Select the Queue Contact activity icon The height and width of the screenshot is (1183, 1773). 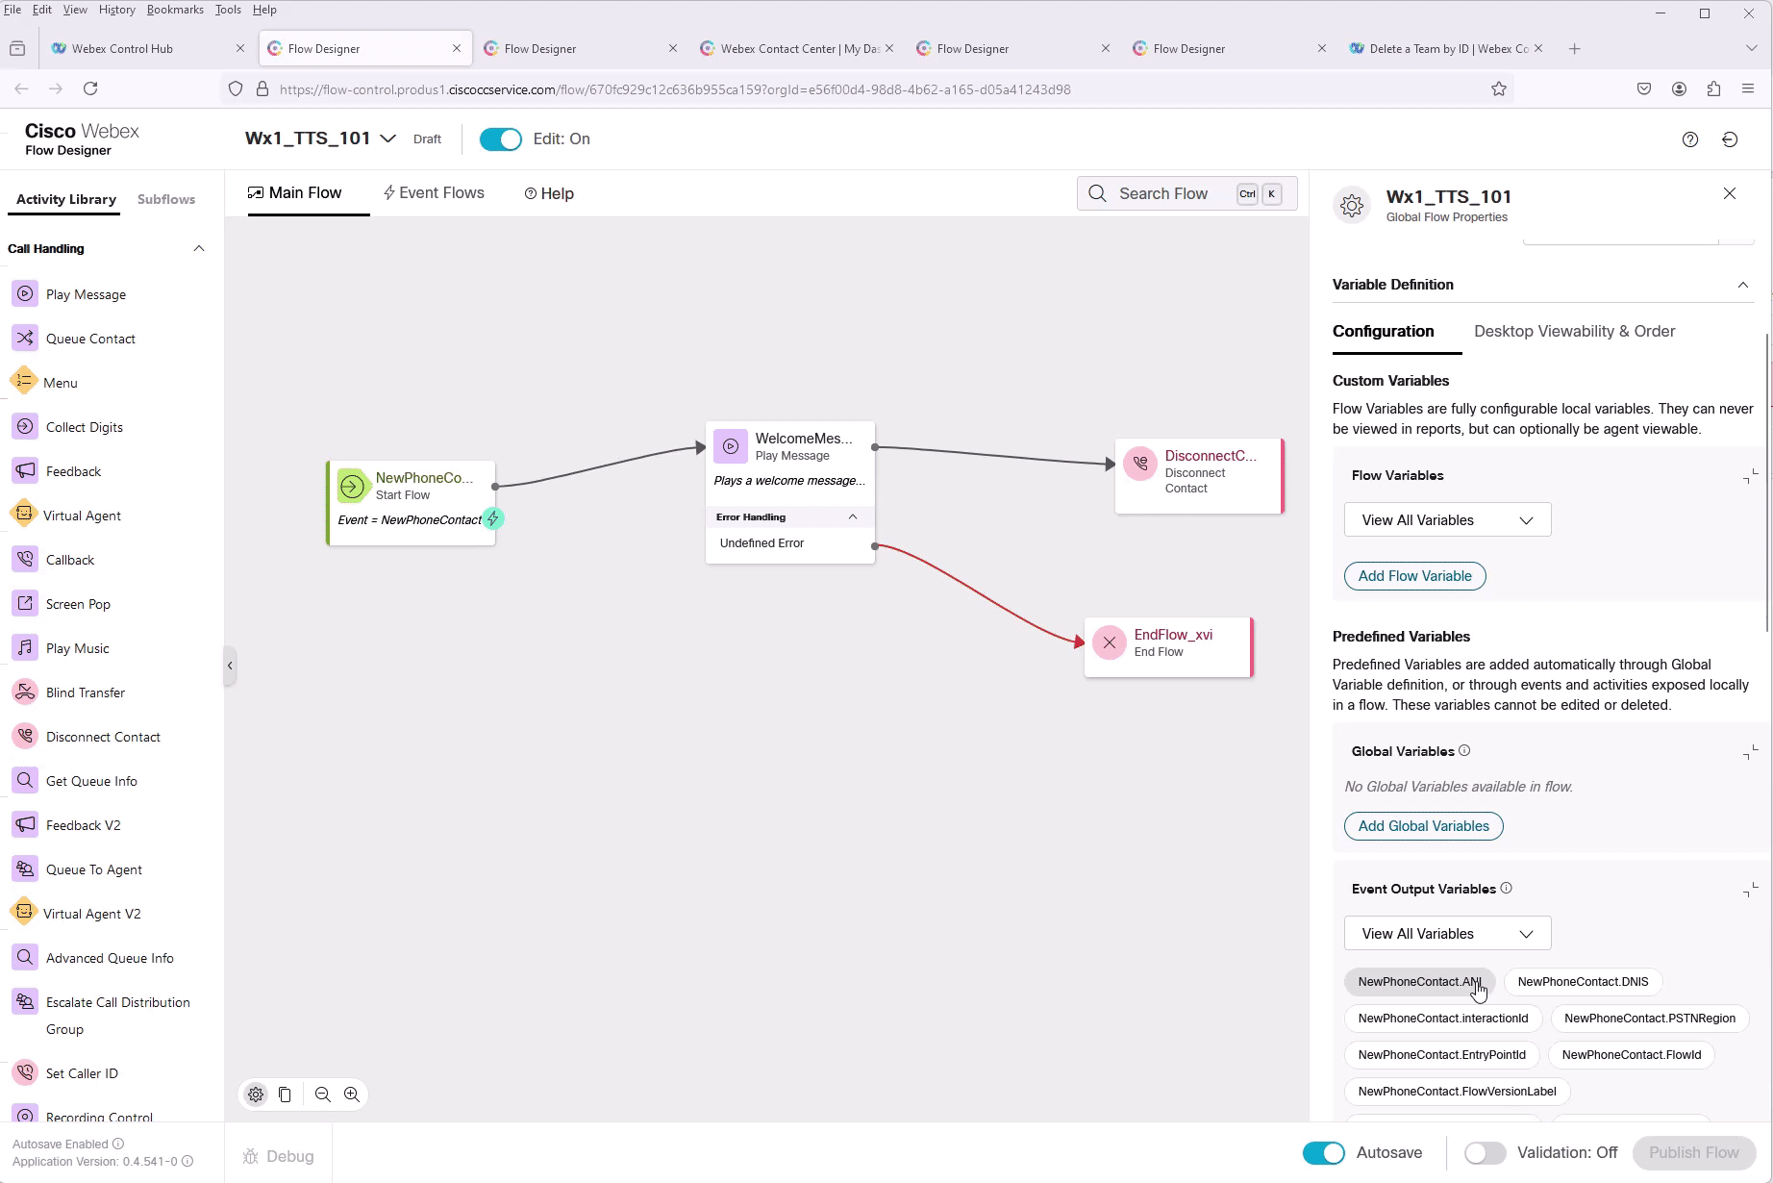[25, 339]
